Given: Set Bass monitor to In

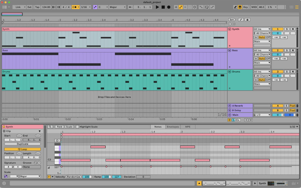Looking at the screenshot, I should coord(255,58).
